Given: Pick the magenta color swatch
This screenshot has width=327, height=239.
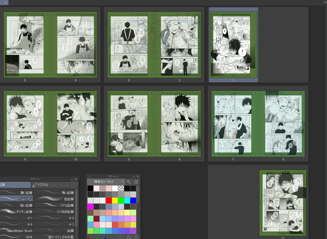Looking at the screenshot, I should tap(90, 206).
